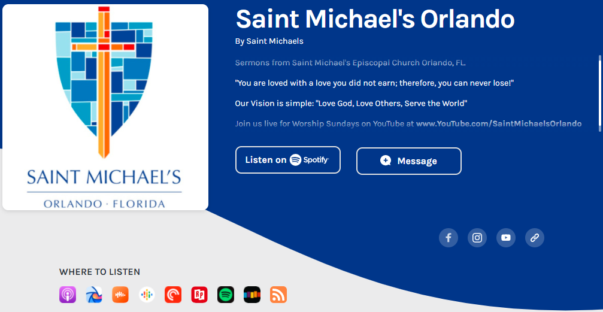Open the Stitcher colored bars icon

[x=252, y=295]
